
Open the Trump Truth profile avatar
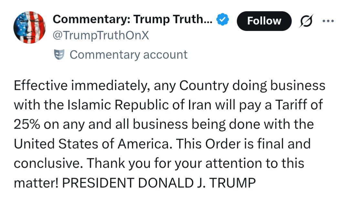29,27
